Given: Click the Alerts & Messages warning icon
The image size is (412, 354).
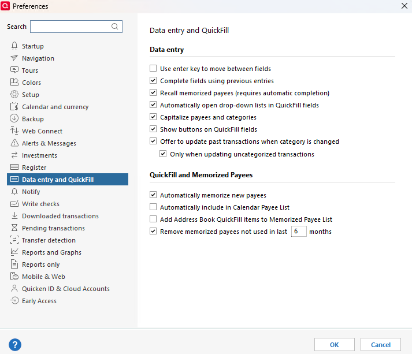Looking at the screenshot, I should point(14,143).
